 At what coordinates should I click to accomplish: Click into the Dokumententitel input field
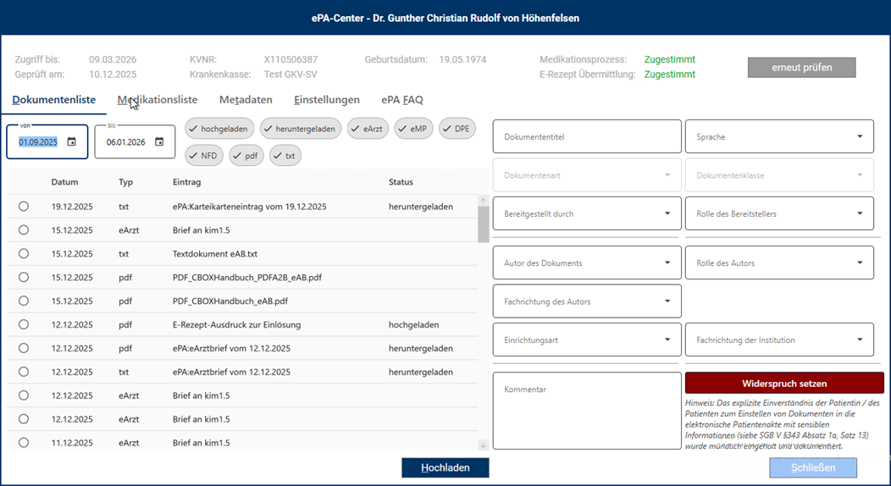pos(586,136)
